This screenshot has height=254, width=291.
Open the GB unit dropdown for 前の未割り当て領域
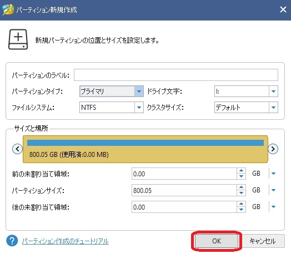273,174
